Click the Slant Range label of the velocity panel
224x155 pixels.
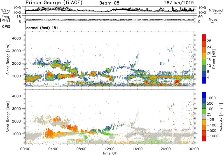(8, 117)
